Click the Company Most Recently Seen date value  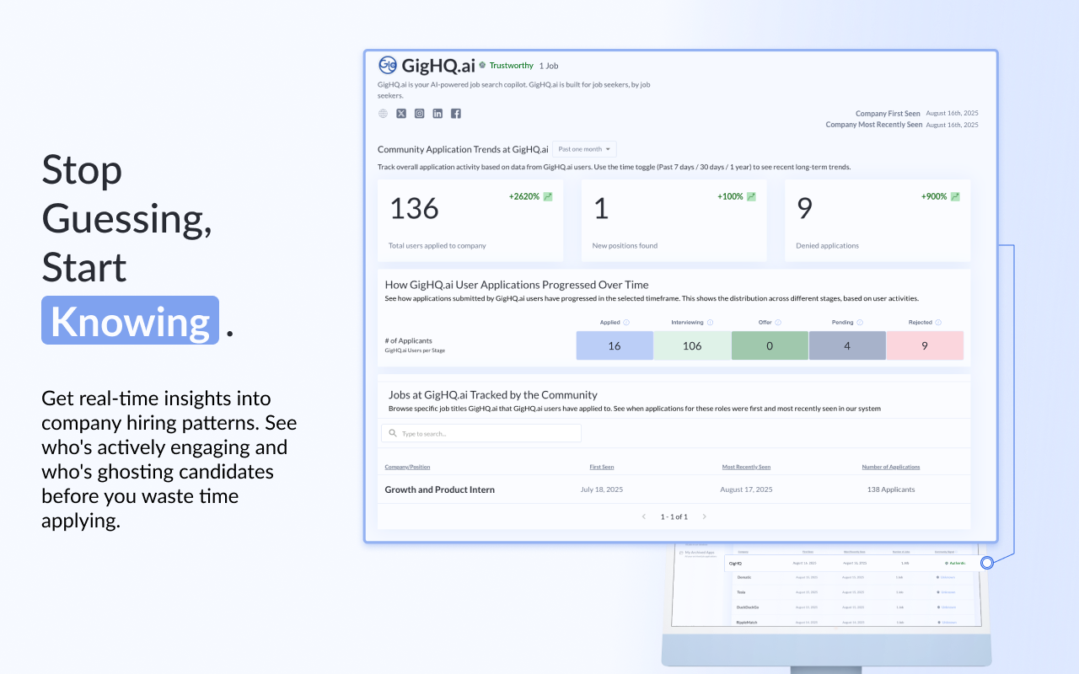pos(952,125)
